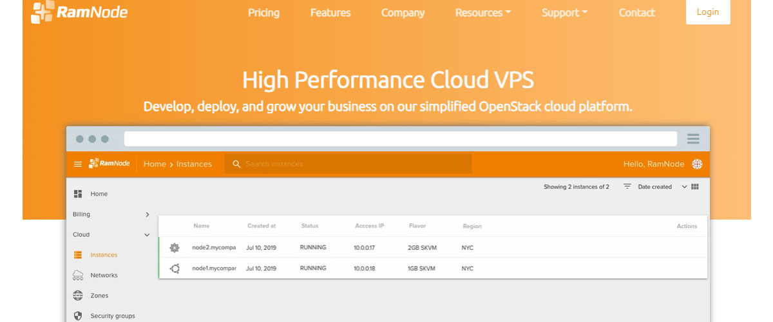Open the Date created sort dropdown
Viewport: 773px width, 322px height.
(x=662, y=187)
